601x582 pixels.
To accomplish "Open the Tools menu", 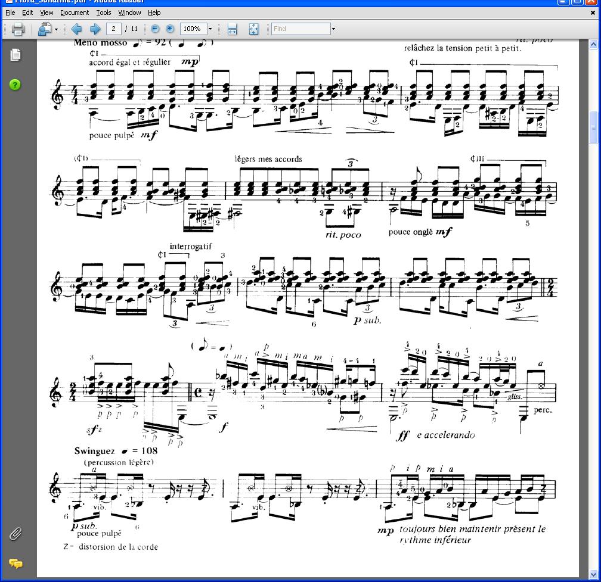I will pyautogui.click(x=104, y=13).
